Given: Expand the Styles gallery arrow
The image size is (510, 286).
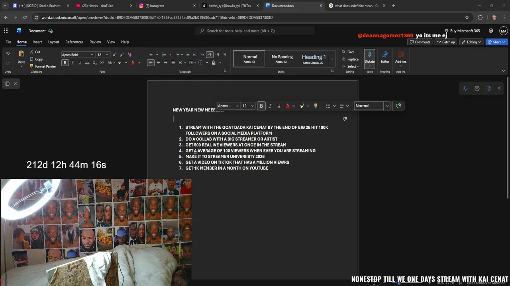Looking at the screenshot, I should pos(332,59).
